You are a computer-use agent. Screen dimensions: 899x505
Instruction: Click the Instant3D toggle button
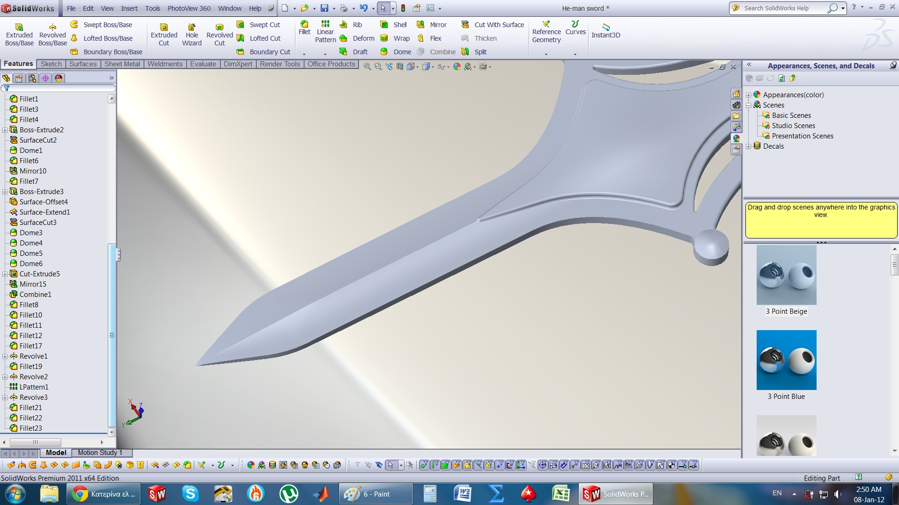(x=605, y=31)
